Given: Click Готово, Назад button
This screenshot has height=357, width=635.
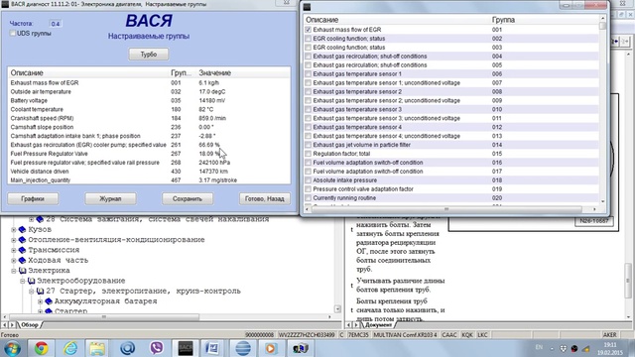Looking at the screenshot, I should [265, 198].
